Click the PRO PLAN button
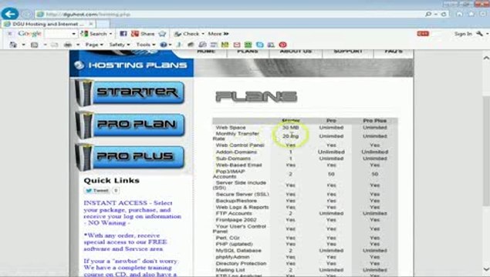490x277 pixels. pyautogui.click(x=130, y=125)
